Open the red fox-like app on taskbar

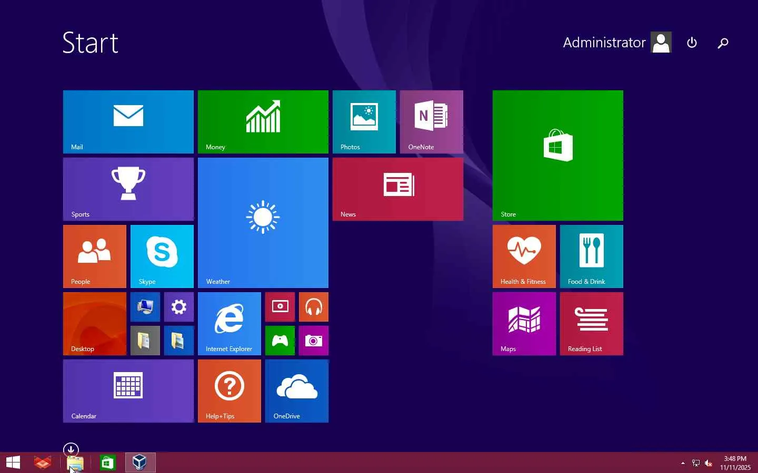43,462
